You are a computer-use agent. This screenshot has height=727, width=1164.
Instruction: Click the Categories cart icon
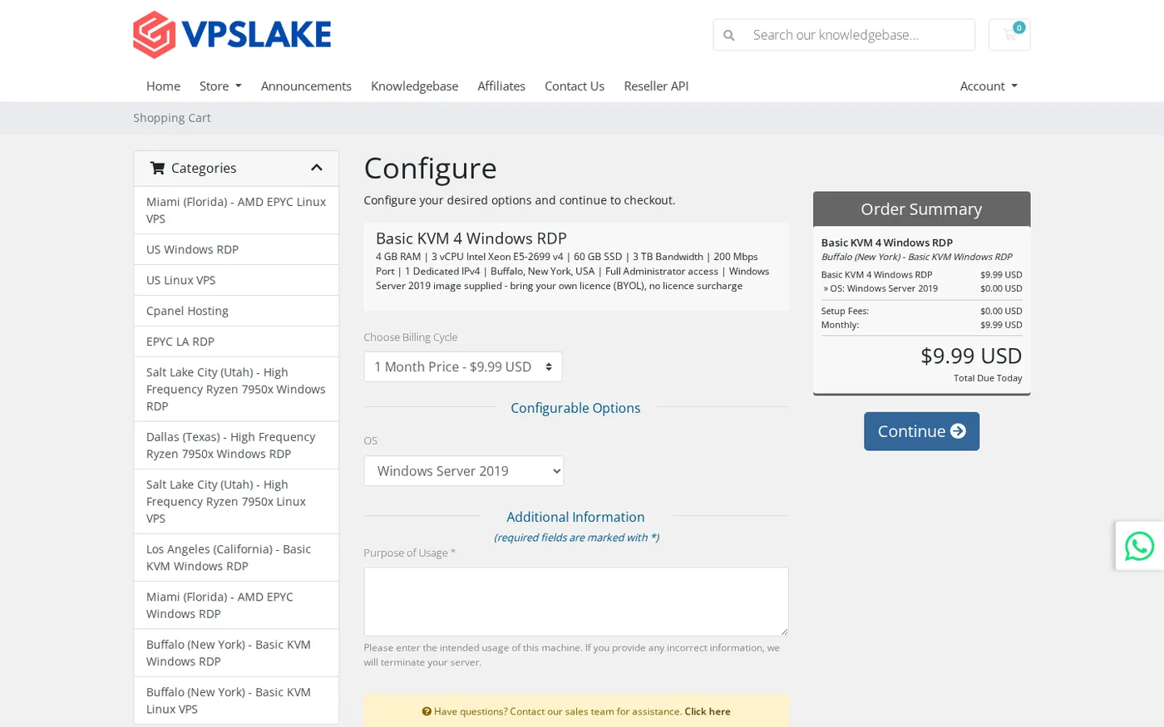[157, 168]
